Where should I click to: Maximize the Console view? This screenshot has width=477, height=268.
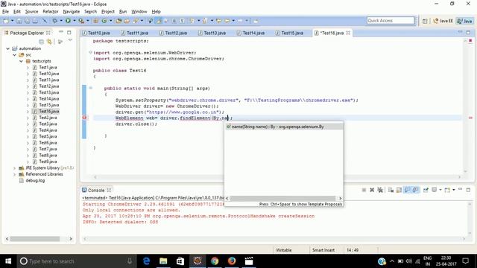click(x=469, y=190)
